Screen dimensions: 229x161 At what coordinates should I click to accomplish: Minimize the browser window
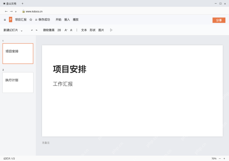pos(216,4)
